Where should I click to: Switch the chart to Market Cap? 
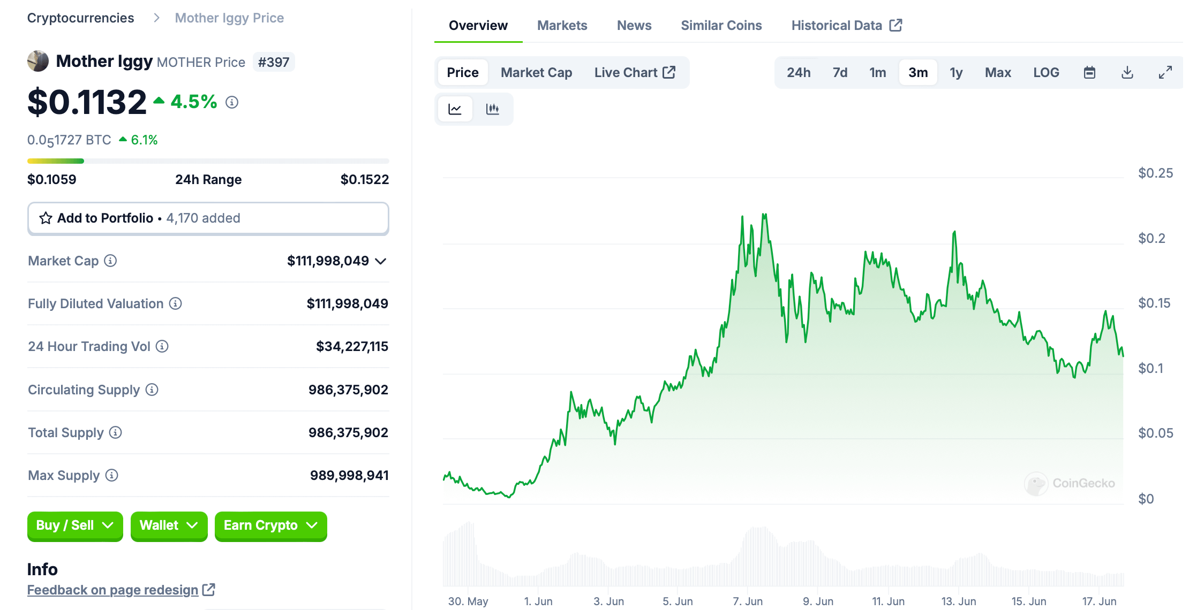point(536,72)
